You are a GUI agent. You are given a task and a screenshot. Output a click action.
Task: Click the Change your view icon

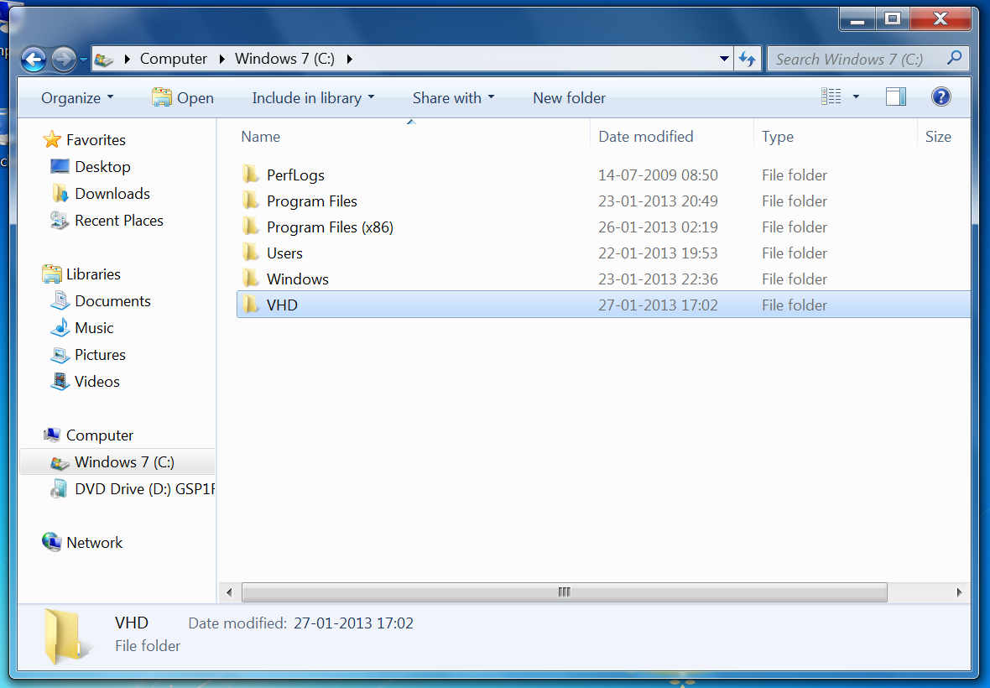831,96
